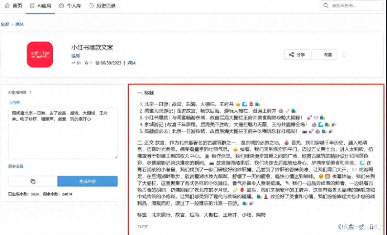
Task: Click the star favorites count icon
Action: pos(86,63)
